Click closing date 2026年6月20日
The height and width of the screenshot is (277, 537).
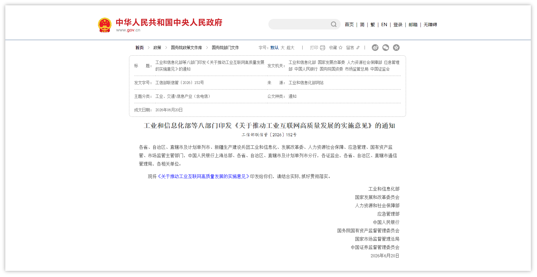[x=385, y=256]
